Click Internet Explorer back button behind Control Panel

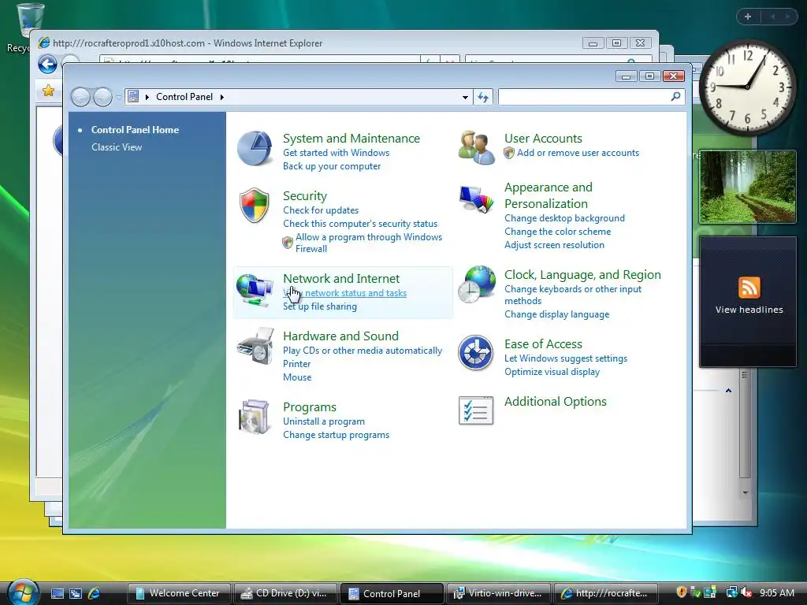[48, 65]
